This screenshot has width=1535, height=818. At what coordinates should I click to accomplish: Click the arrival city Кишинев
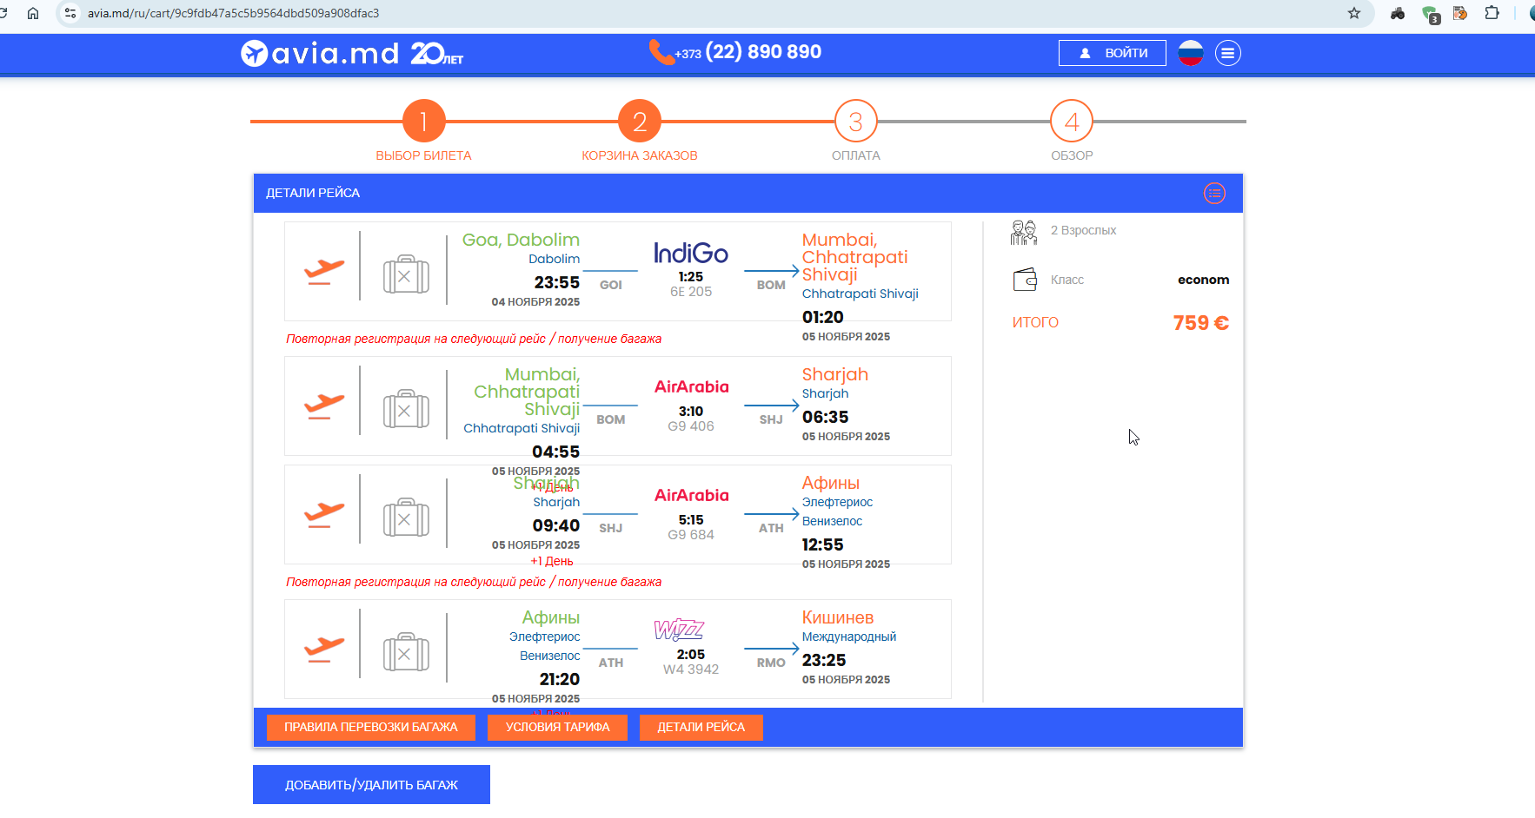838,617
